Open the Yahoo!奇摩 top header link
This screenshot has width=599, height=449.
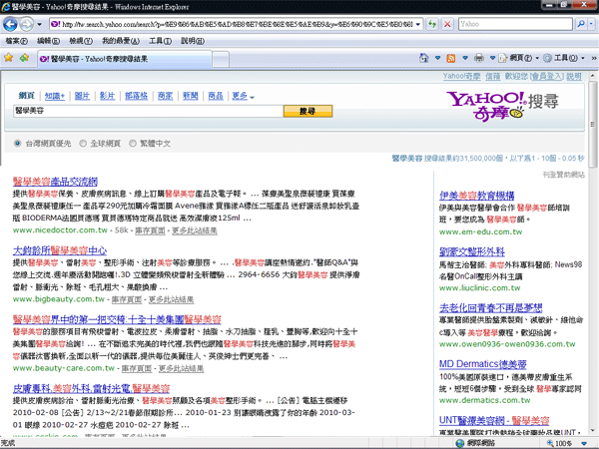point(462,77)
